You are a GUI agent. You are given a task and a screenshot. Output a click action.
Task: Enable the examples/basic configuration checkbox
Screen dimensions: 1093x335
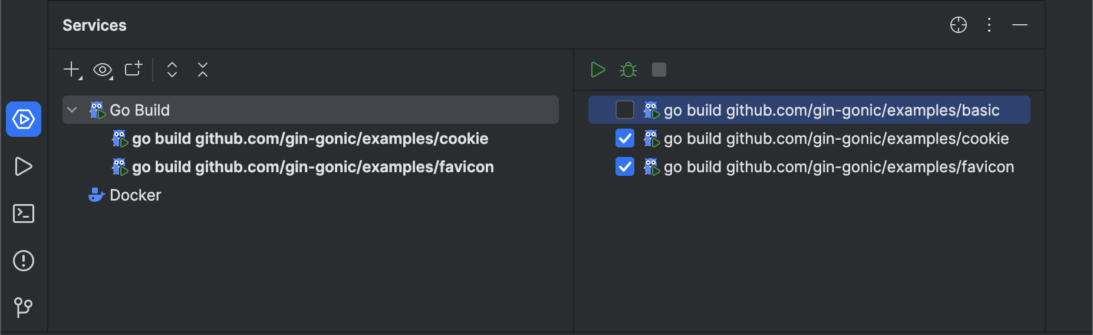[x=624, y=110]
